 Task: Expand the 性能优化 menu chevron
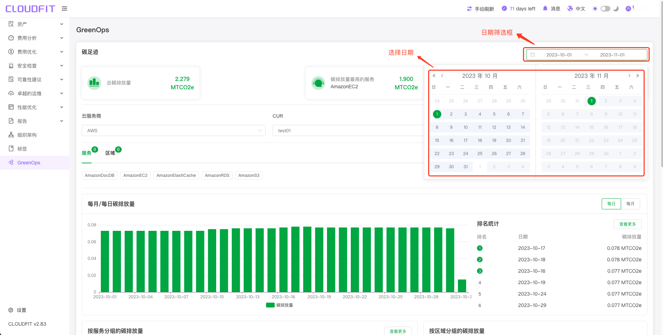click(62, 107)
